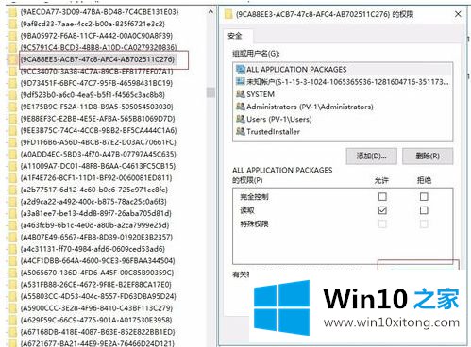Viewport: 471px width, 347px height.
Task: Click the registry tree scrollbar thumb
Action: coord(210,92)
